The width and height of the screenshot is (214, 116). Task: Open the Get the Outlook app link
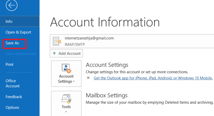point(153,78)
